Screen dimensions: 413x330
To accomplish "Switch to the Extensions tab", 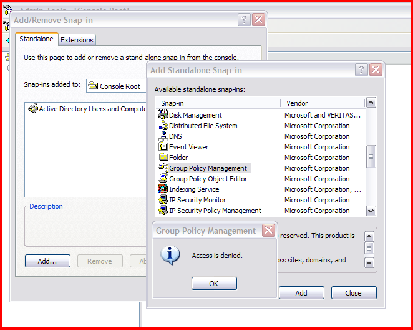I will pos(77,40).
